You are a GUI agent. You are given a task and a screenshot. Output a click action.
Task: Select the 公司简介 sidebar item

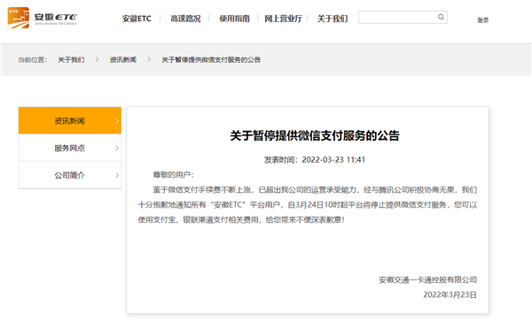point(70,175)
